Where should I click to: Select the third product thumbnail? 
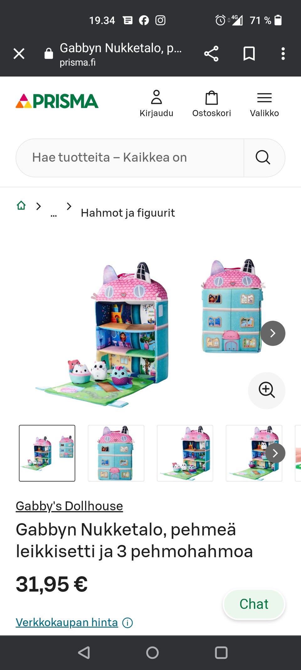[185, 453]
